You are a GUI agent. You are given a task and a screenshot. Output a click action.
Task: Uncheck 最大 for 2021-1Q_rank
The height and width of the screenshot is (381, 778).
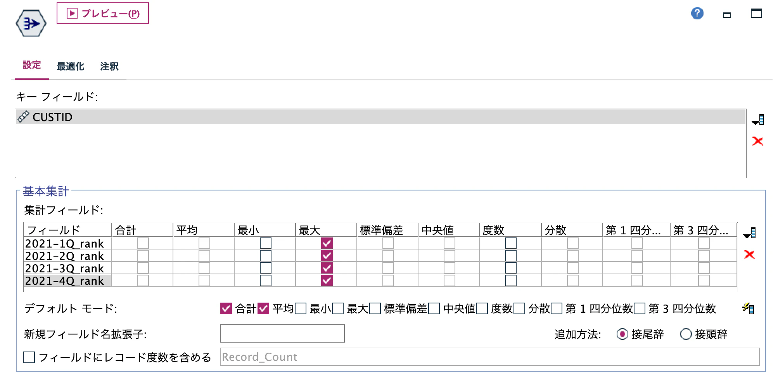[327, 243]
